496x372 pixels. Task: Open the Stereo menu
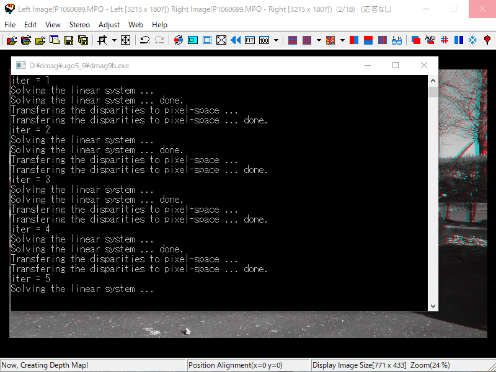79,25
